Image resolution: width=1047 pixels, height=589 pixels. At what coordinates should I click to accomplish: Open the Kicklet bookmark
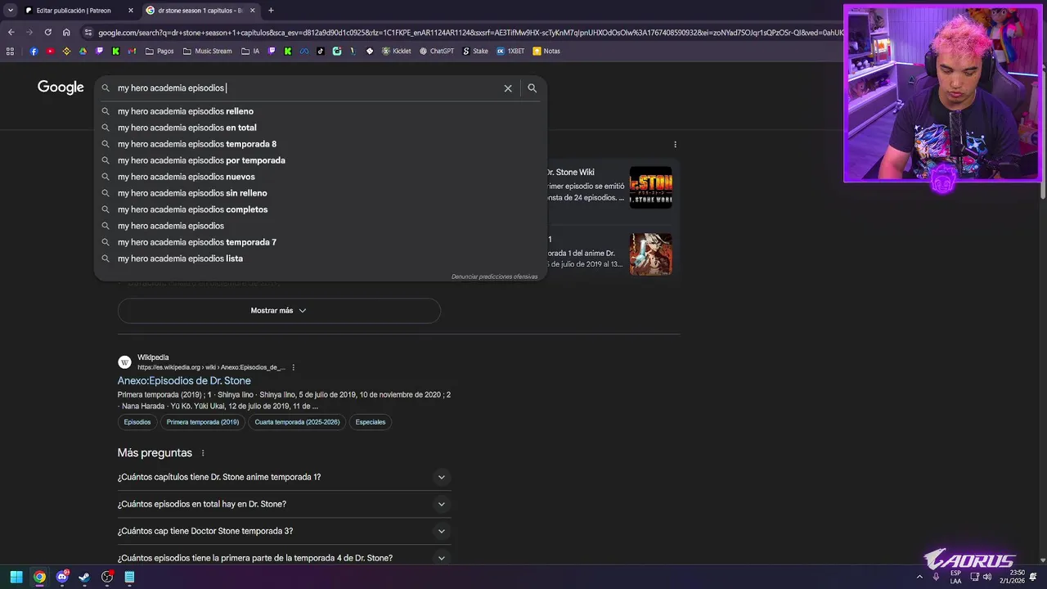coord(397,51)
